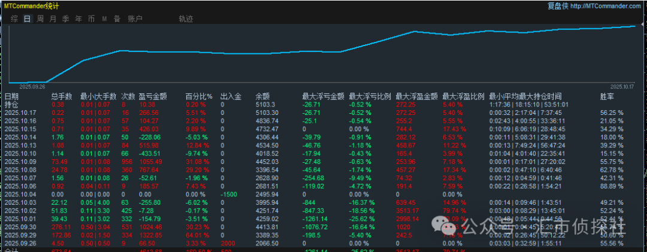
Task: Click the 最大浮亏比例 column header
Action: (x=370, y=96)
